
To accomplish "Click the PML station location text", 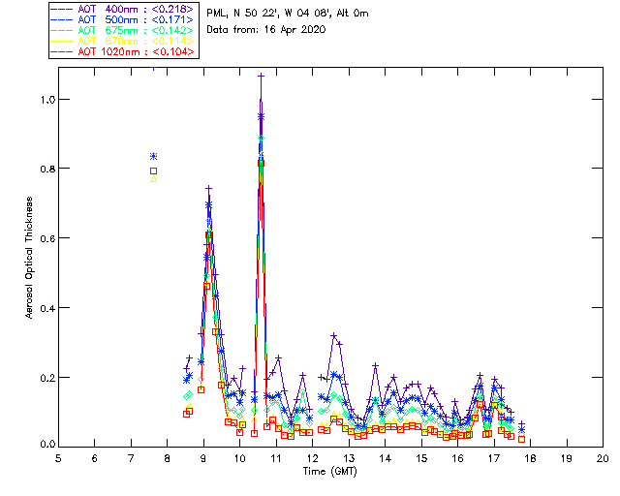I will point(288,14).
